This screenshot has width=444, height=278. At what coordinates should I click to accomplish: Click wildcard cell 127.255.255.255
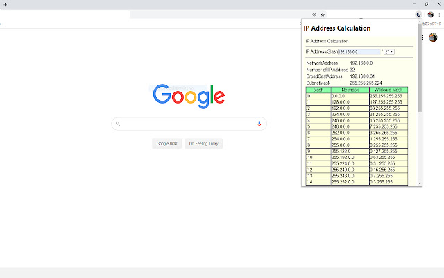(388, 102)
